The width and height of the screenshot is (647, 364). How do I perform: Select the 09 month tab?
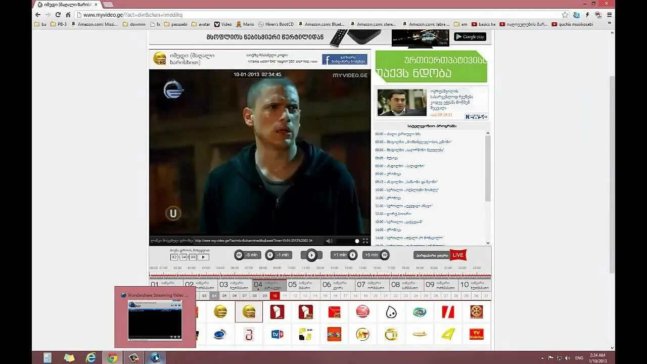tap(441, 285)
